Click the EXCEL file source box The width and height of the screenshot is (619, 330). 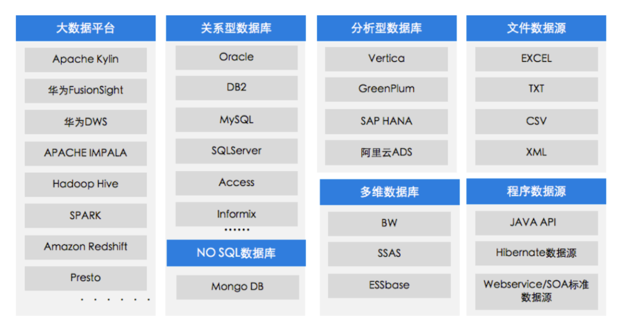[536, 58]
